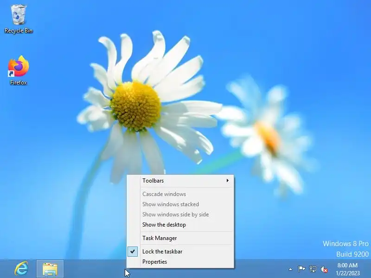
Task: Toggle Lock the taskbar option
Action: click(180, 252)
